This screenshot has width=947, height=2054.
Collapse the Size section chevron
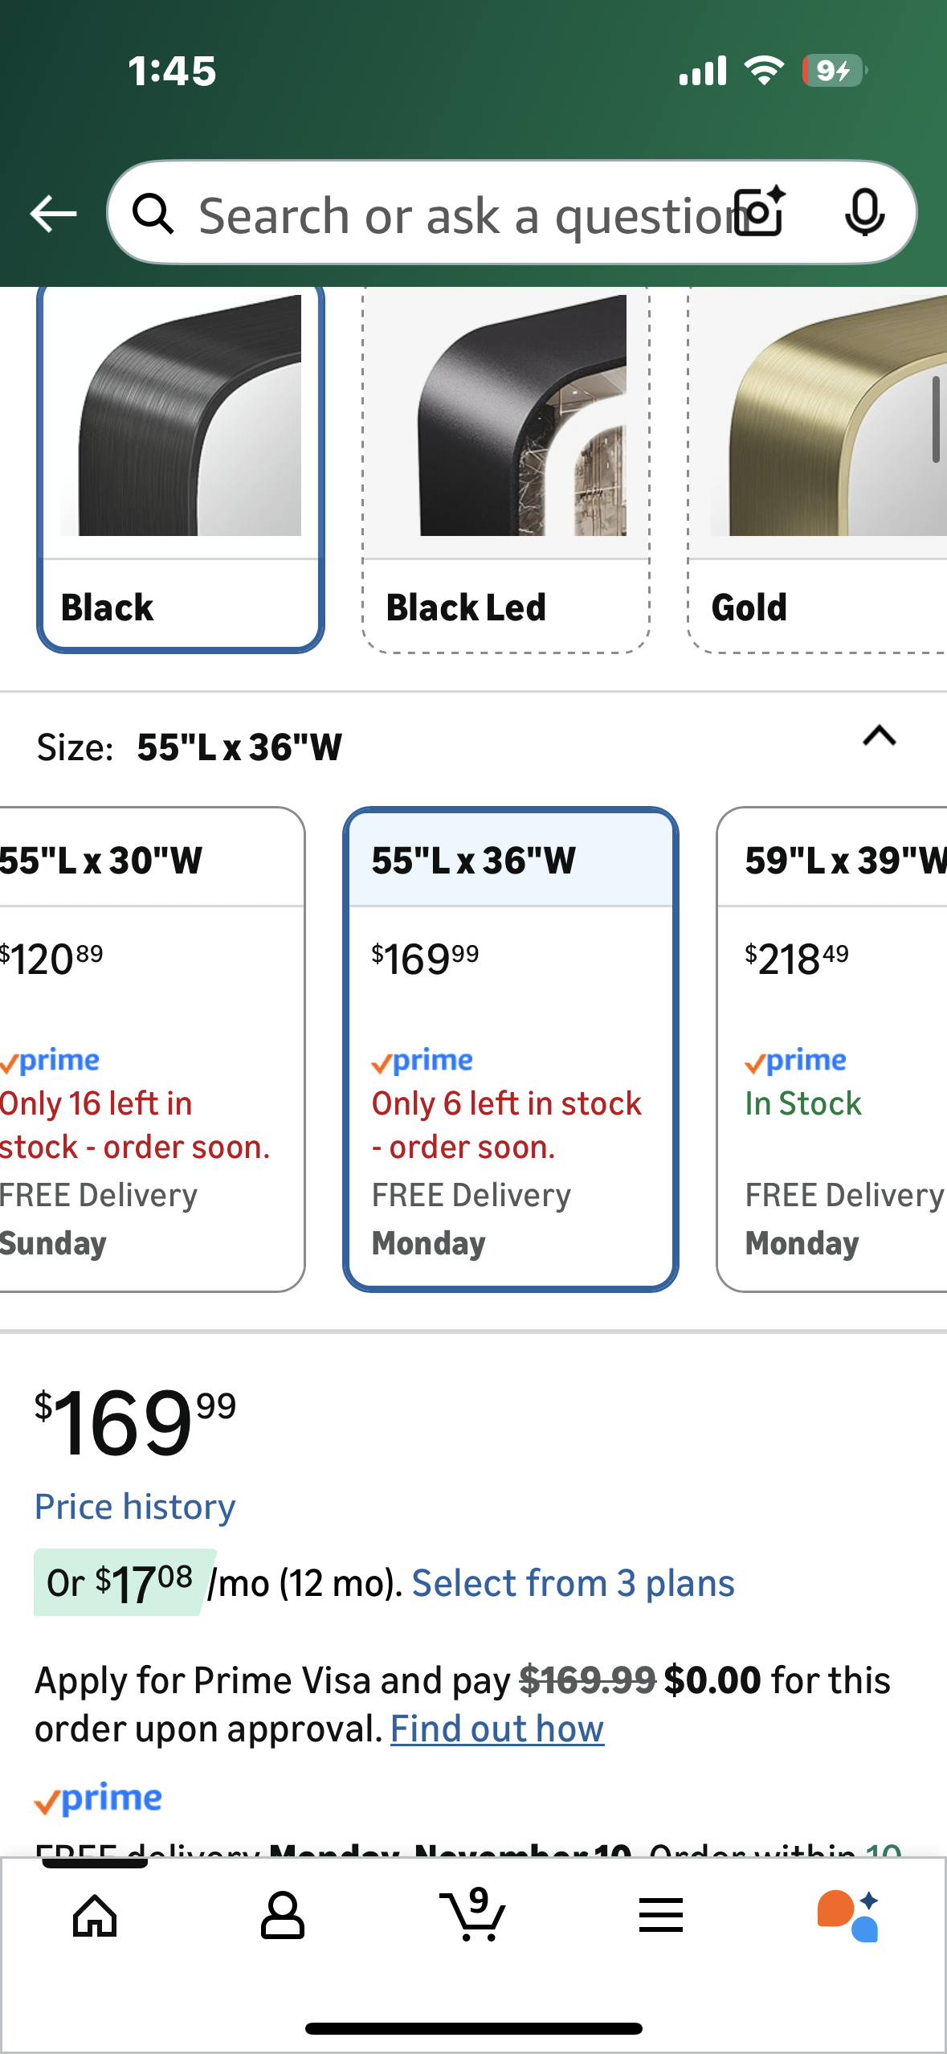879,736
